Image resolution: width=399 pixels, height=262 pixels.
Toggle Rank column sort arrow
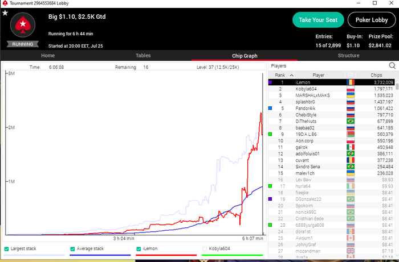[292, 76]
